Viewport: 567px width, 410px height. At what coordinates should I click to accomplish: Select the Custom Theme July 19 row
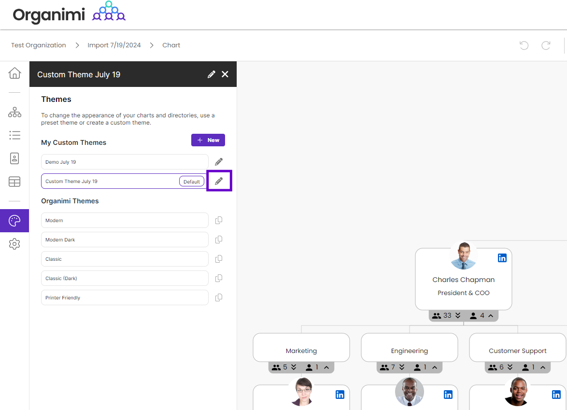pos(125,181)
